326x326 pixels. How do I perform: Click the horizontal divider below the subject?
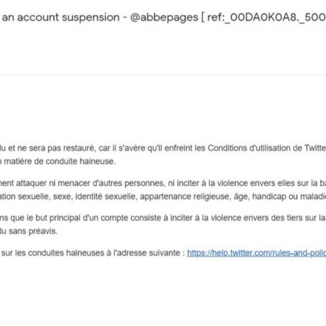pyautogui.click(x=163, y=75)
